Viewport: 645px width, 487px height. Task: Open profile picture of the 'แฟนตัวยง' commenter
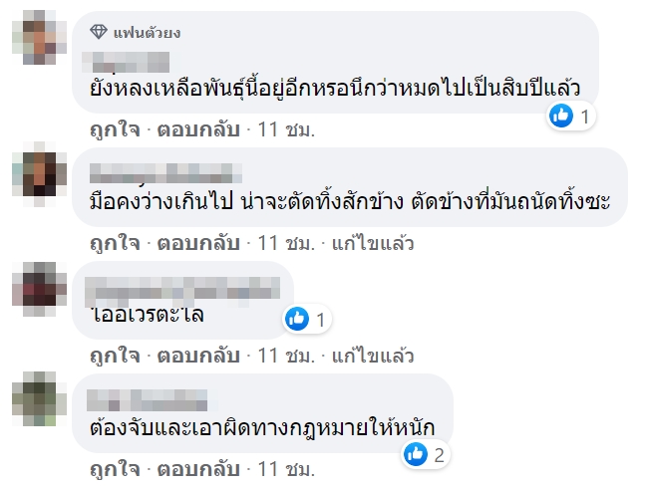[x=39, y=40]
